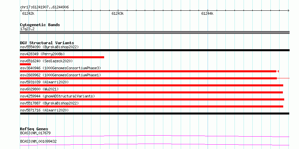Image resolution: width=299 pixels, height=149 pixels.
Task: Click the 61242k ruler tick label
Action: coord(28,13)
